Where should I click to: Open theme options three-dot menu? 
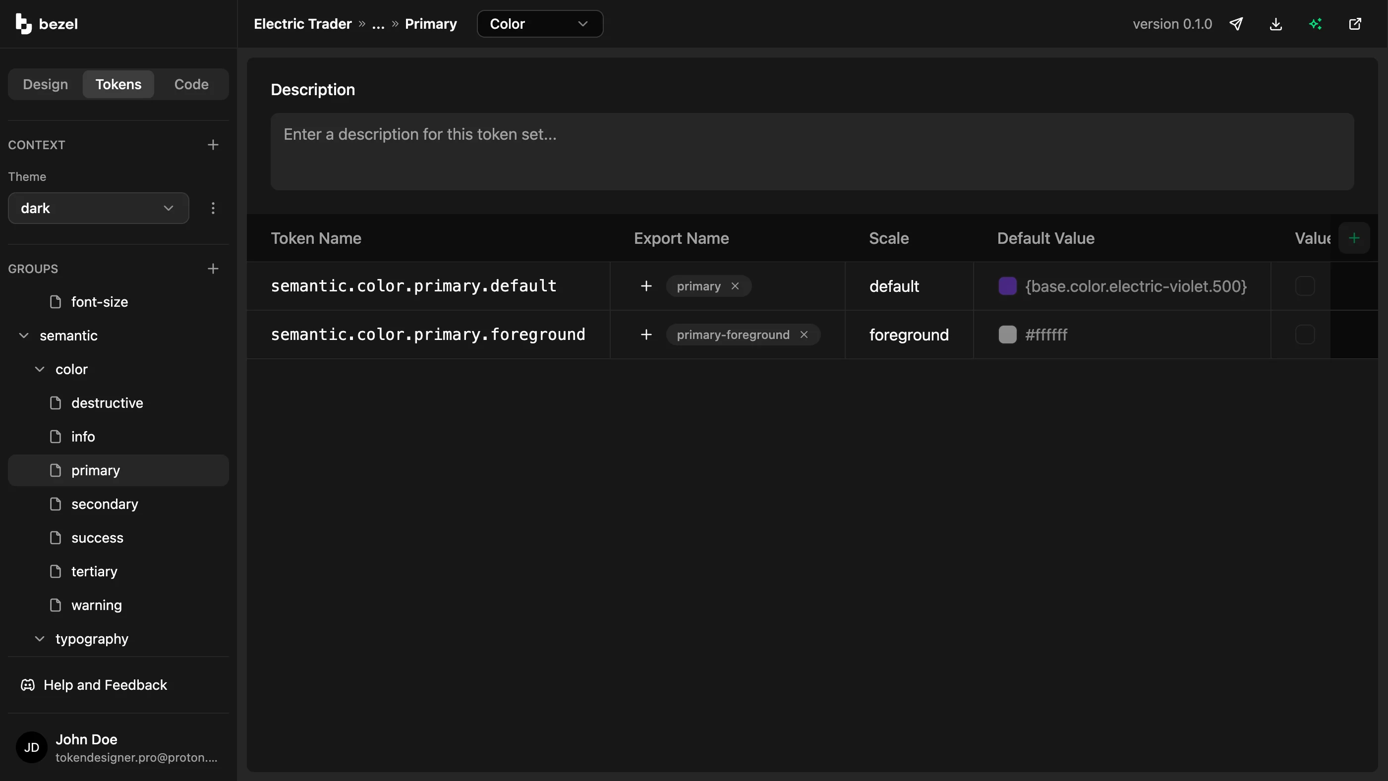(x=213, y=209)
